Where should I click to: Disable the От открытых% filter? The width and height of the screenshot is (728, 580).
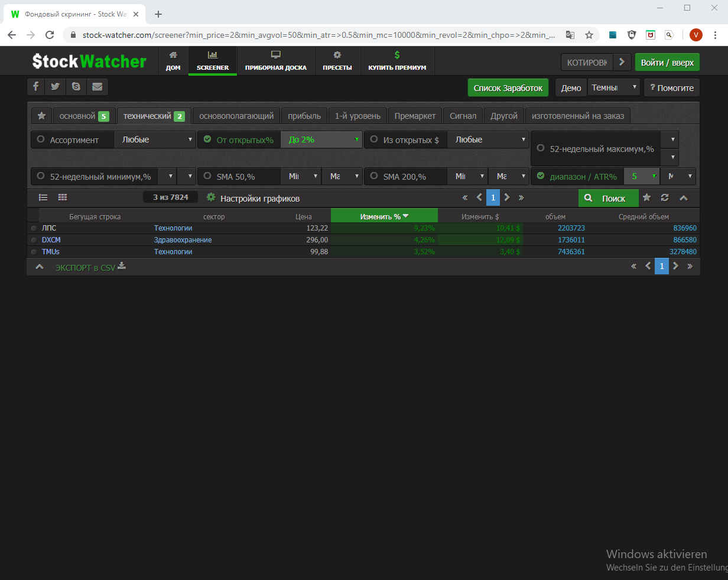[x=207, y=140]
